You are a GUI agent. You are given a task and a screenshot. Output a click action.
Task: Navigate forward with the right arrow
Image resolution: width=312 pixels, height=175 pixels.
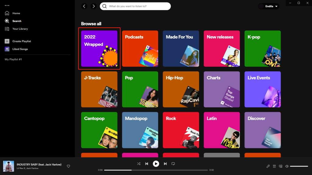(94, 6)
